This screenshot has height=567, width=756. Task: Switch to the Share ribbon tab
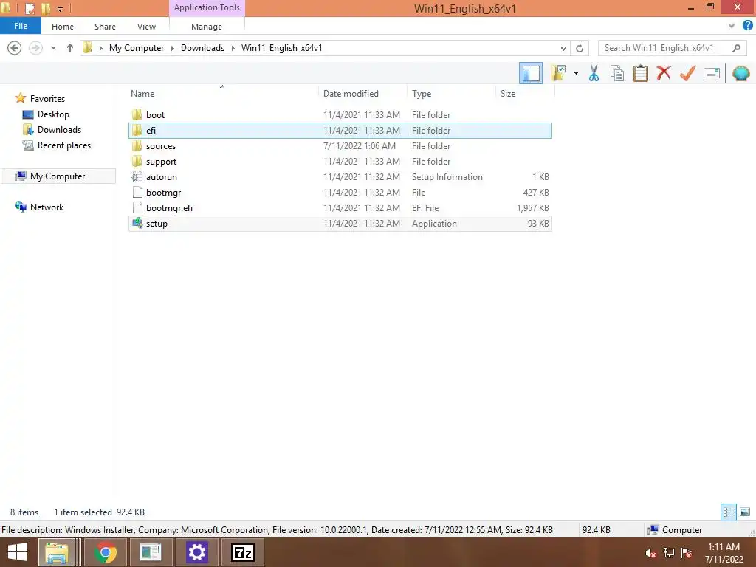105,27
